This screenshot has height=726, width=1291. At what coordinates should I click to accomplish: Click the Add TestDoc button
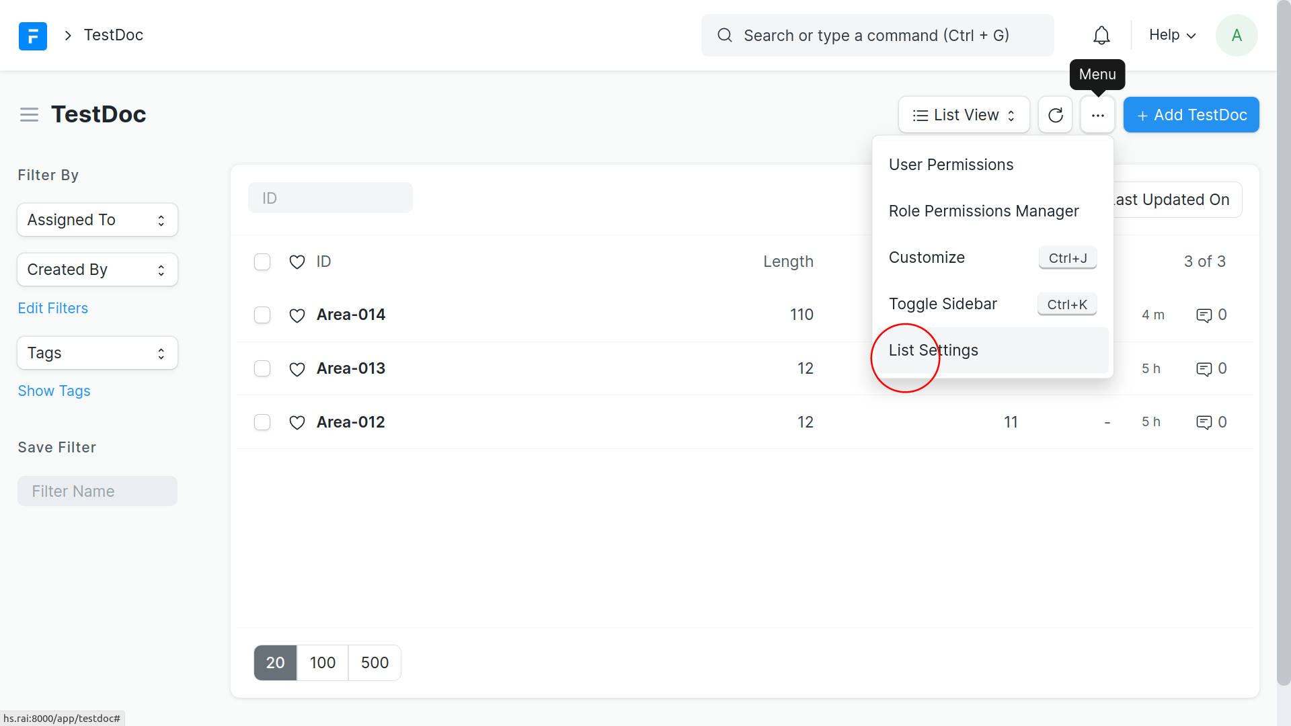pyautogui.click(x=1191, y=115)
